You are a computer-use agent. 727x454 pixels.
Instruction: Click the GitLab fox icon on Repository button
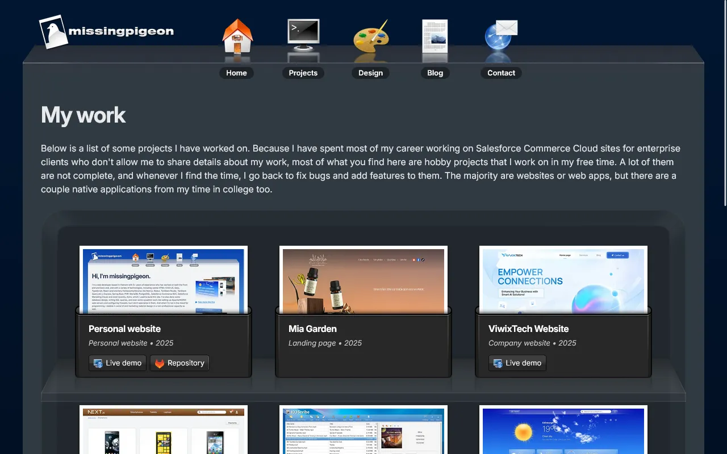click(x=159, y=363)
